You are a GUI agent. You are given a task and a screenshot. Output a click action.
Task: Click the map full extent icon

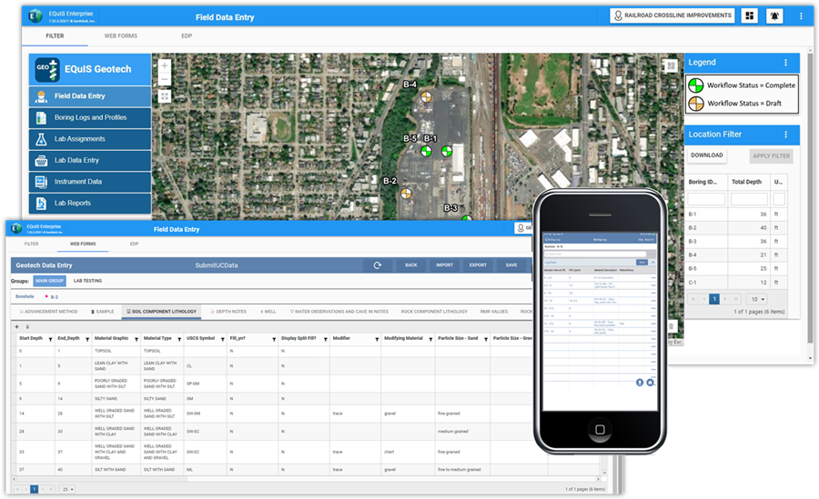click(165, 96)
